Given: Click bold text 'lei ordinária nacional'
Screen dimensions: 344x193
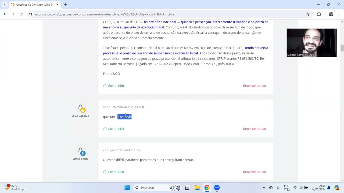Looking at the screenshot, I should pyautogui.click(x=160, y=22).
